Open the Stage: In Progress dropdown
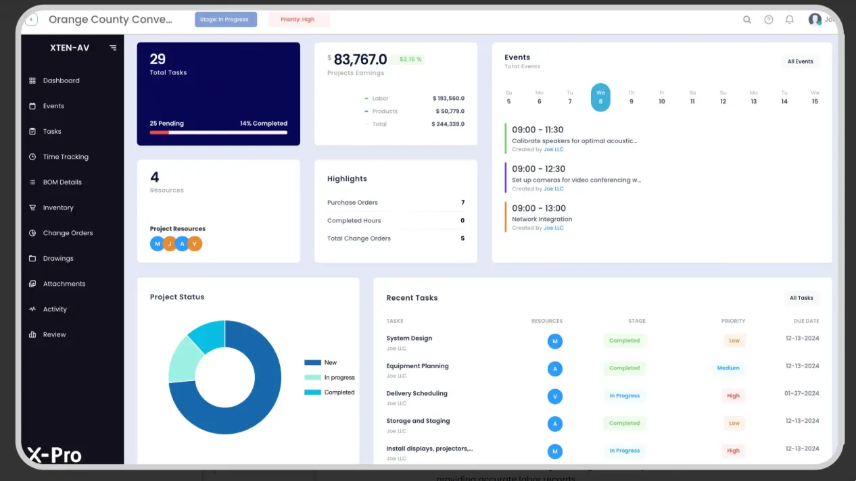This screenshot has width=856, height=481. 226,20
